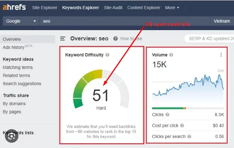The height and width of the screenshot is (148, 234).
Task: Click the help icon next to How to use
Action: (x=115, y=39)
